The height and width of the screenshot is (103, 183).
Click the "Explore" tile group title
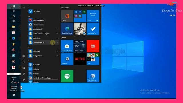63,37
